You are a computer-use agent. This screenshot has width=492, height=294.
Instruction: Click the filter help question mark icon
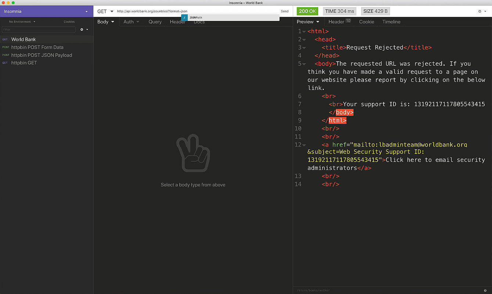[x=485, y=290]
